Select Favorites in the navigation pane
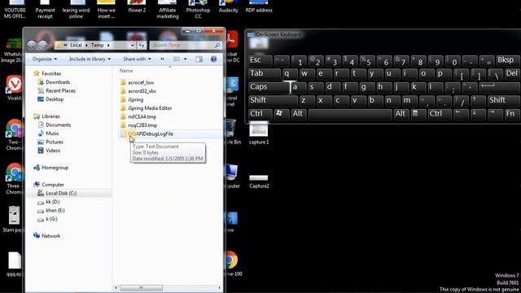521x293 pixels. 51,73
